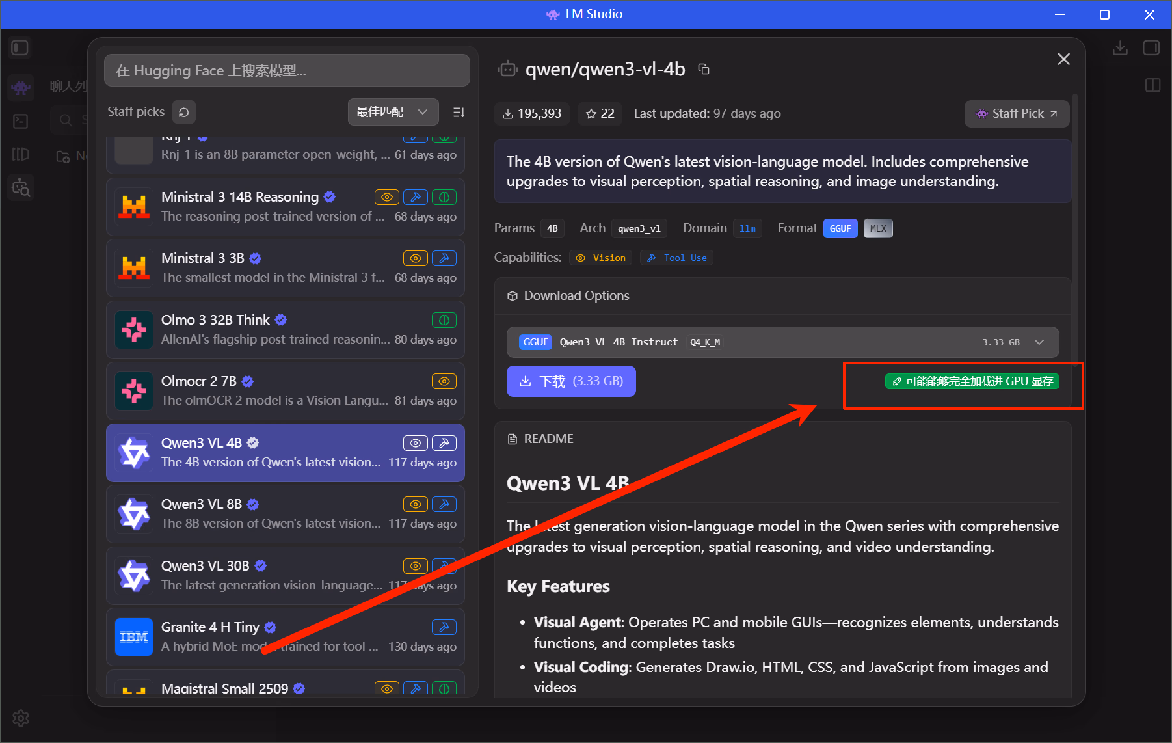Click the tool-use hammer badge on Ministral 3 3B
The height and width of the screenshot is (743, 1172).
coord(444,258)
